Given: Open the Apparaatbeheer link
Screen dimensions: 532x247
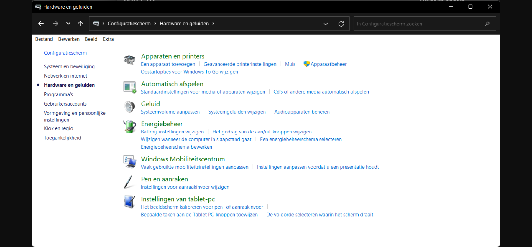Looking at the screenshot, I should (x=328, y=64).
